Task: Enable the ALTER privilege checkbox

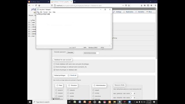Action: [x=68, y=93]
